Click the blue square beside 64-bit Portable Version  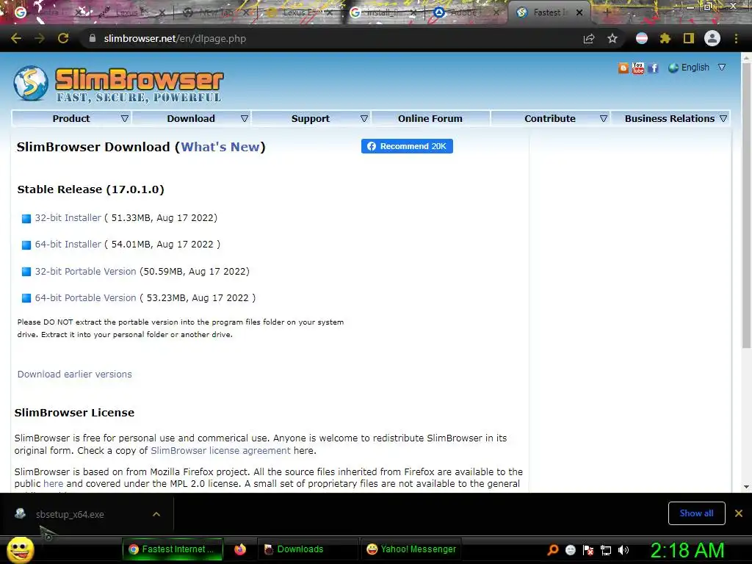26,298
